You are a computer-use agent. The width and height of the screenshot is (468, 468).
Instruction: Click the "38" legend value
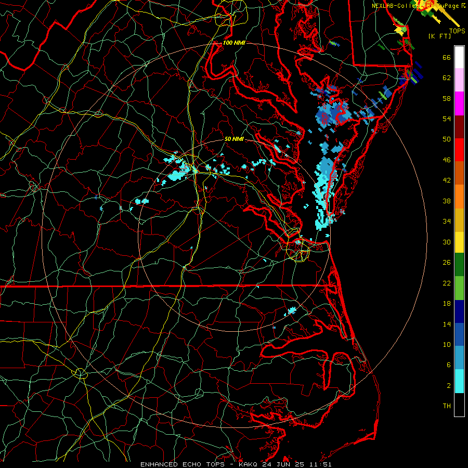pyautogui.click(x=447, y=201)
